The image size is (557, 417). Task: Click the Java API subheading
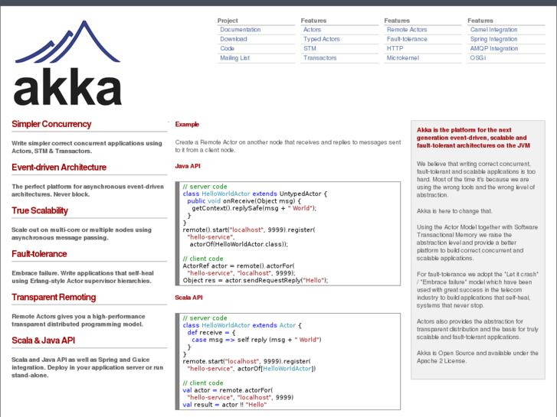188,166
